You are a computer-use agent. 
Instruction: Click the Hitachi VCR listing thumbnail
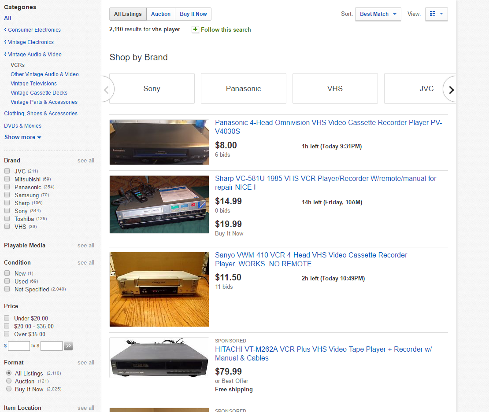159,357
